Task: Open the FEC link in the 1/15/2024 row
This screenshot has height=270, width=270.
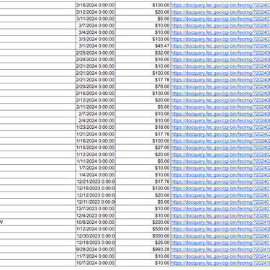Action: coord(220,148)
